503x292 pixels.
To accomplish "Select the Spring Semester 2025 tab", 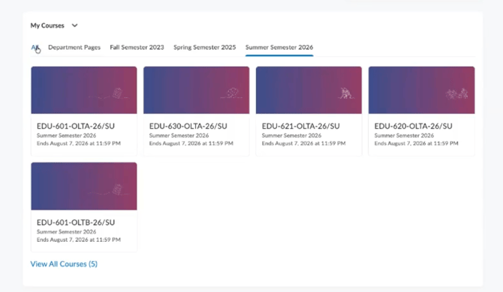I will pyautogui.click(x=205, y=47).
